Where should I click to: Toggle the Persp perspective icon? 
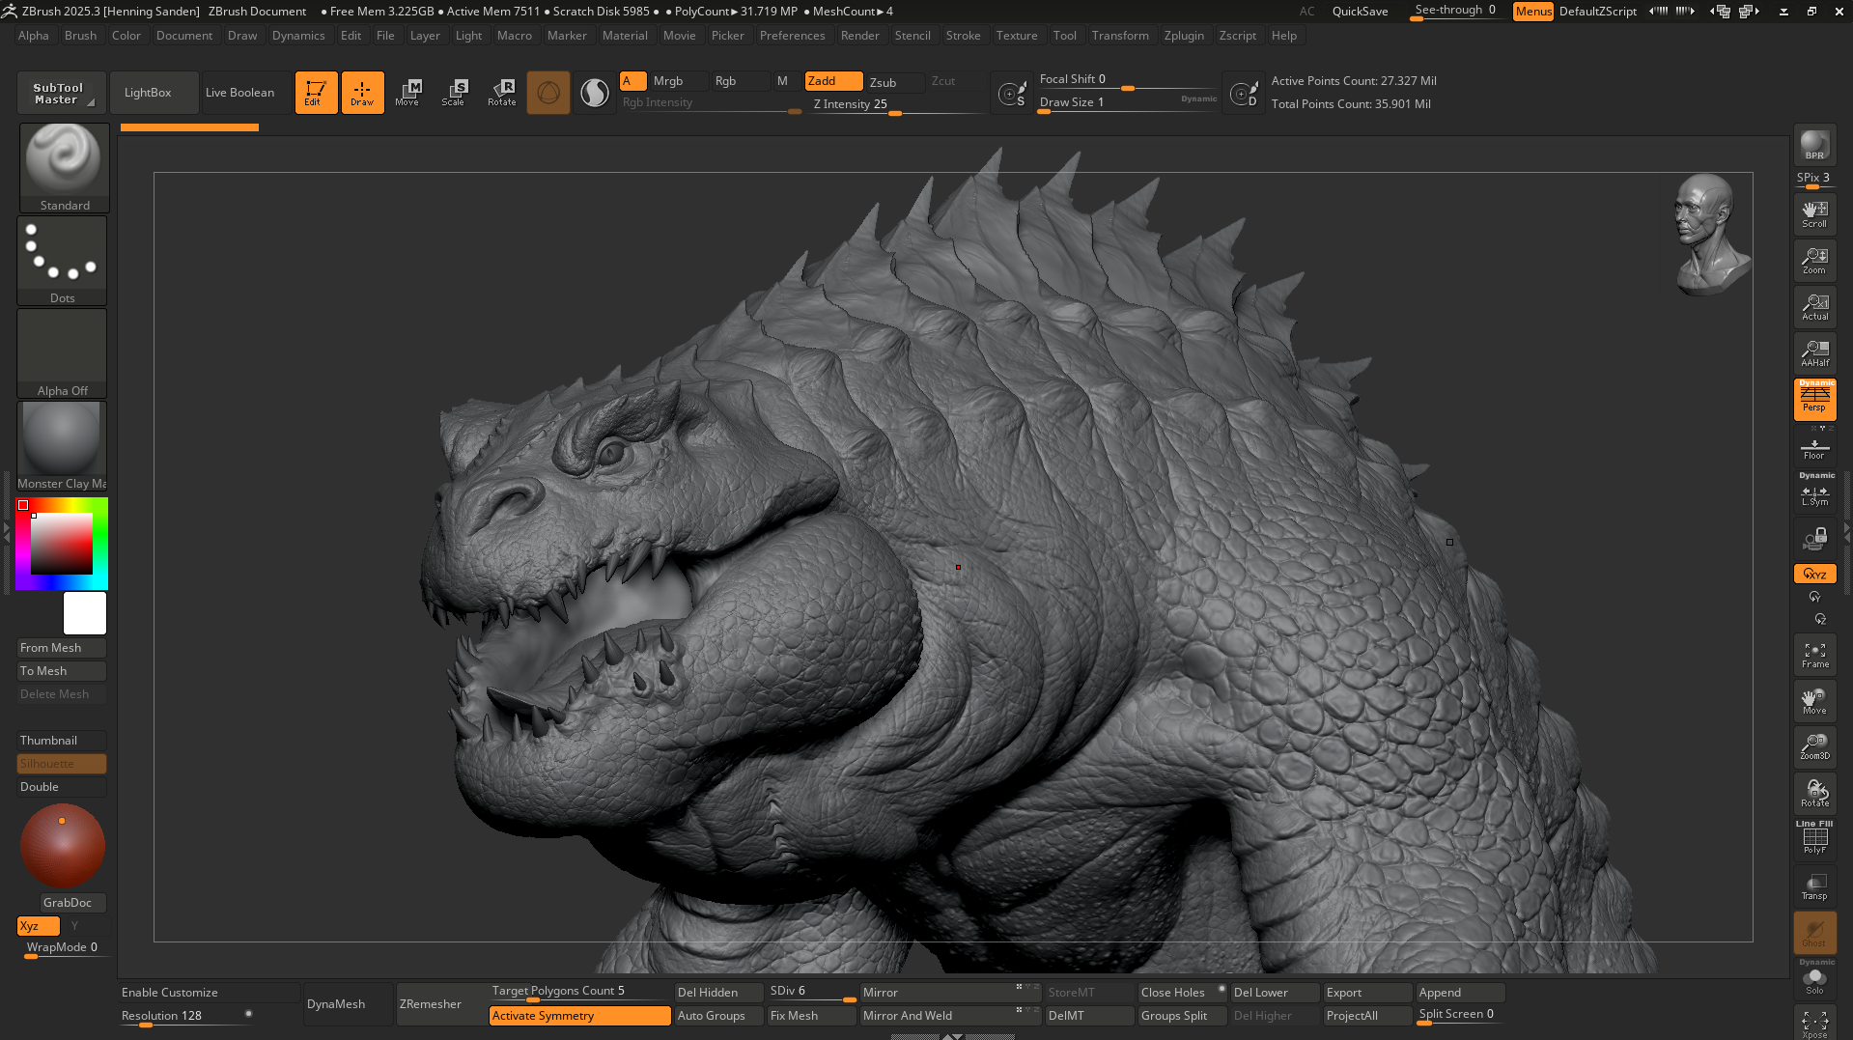(x=1814, y=399)
